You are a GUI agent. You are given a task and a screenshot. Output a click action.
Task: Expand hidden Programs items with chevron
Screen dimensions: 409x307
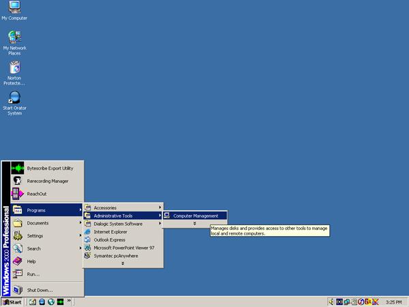point(123,263)
